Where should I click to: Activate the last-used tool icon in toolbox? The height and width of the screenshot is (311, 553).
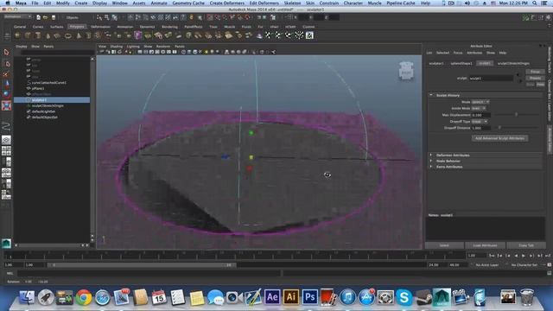coord(6,126)
